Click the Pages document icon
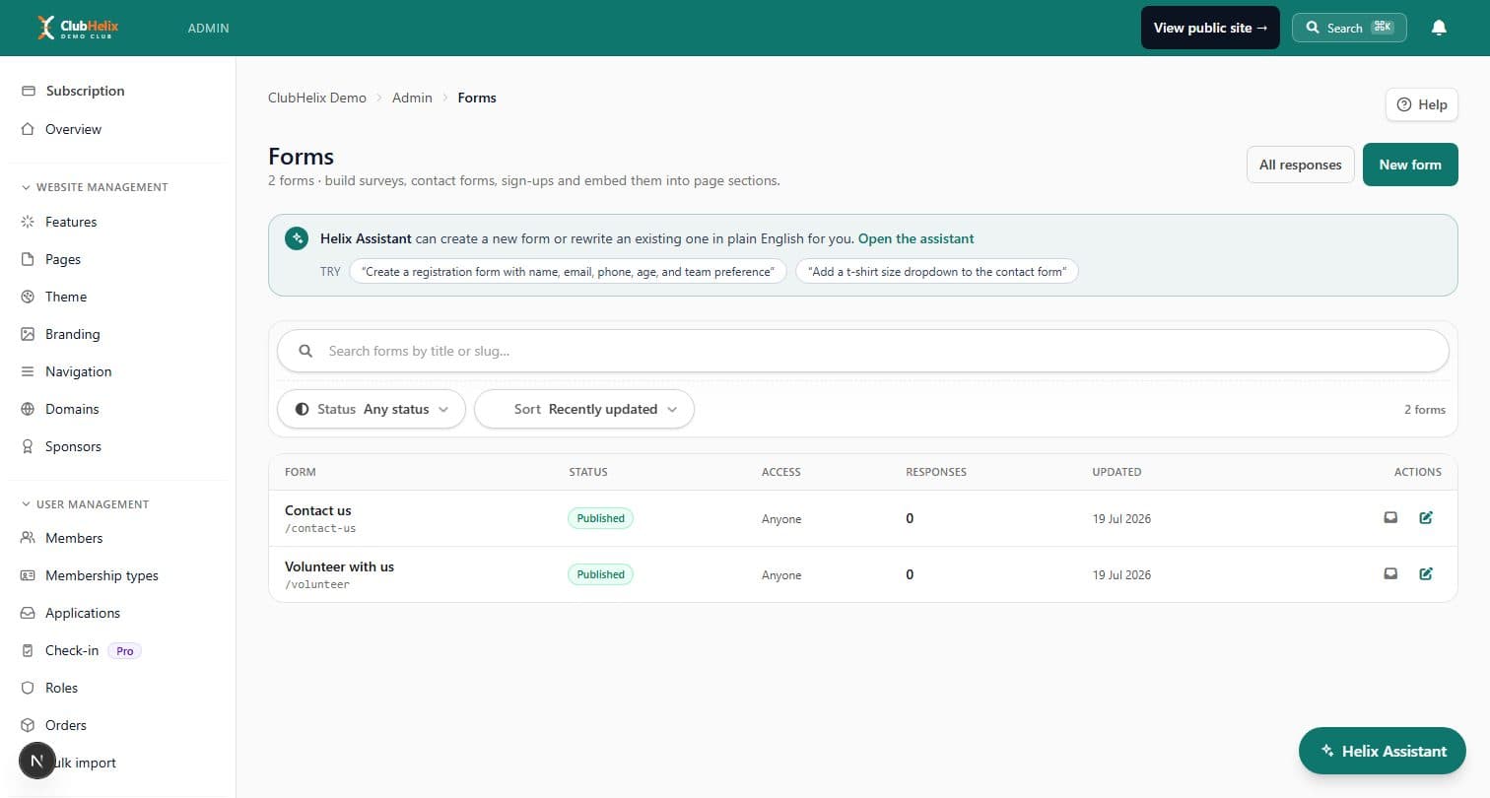 (x=28, y=259)
